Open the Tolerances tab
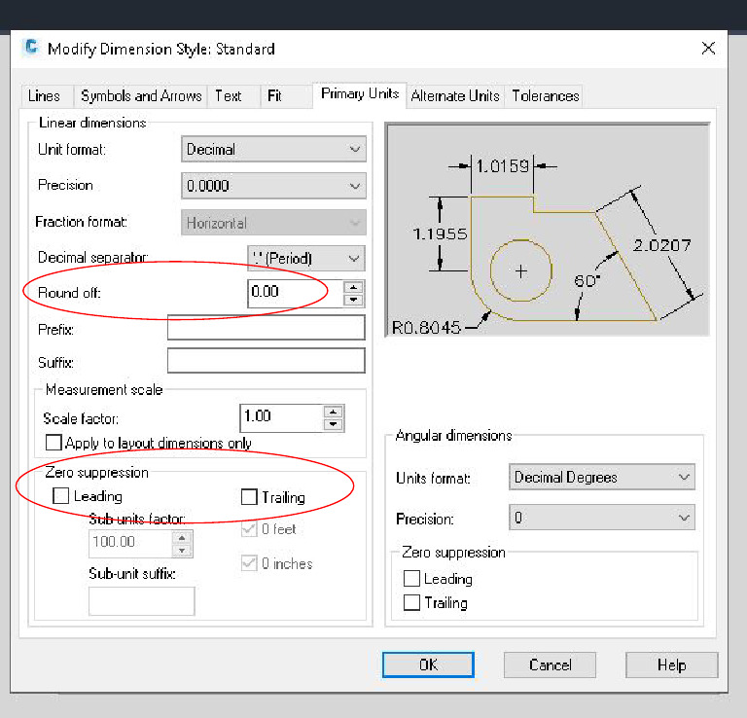 [x=546, y=95]
